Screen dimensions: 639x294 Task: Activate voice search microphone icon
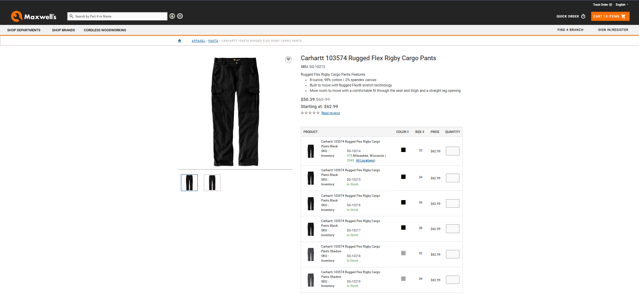click(172, 16)
